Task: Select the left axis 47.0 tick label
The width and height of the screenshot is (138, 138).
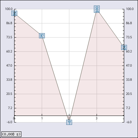Action: [9, 66]
